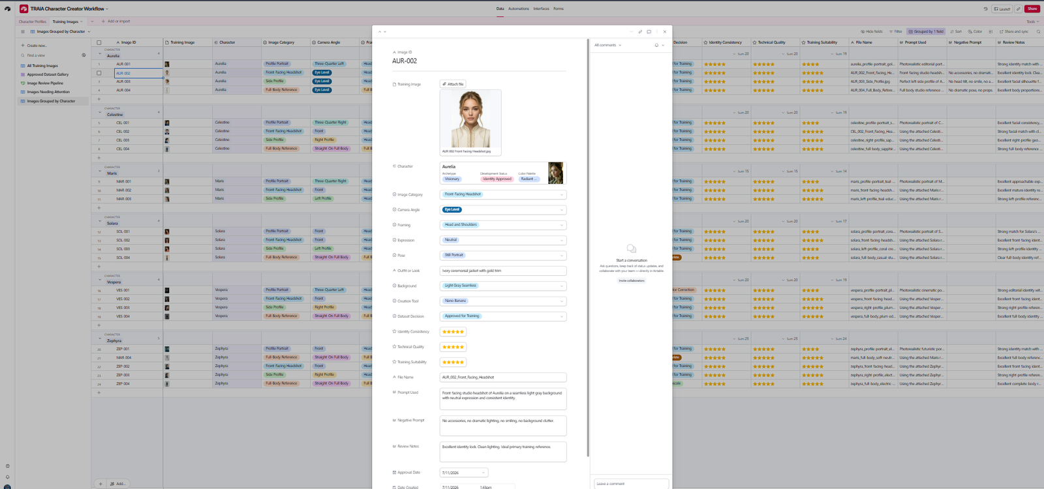Image resolution: width=1044 pixels, height=489 pixels.
Task: Click the Leave a comment field
Action: pos(631,484)
